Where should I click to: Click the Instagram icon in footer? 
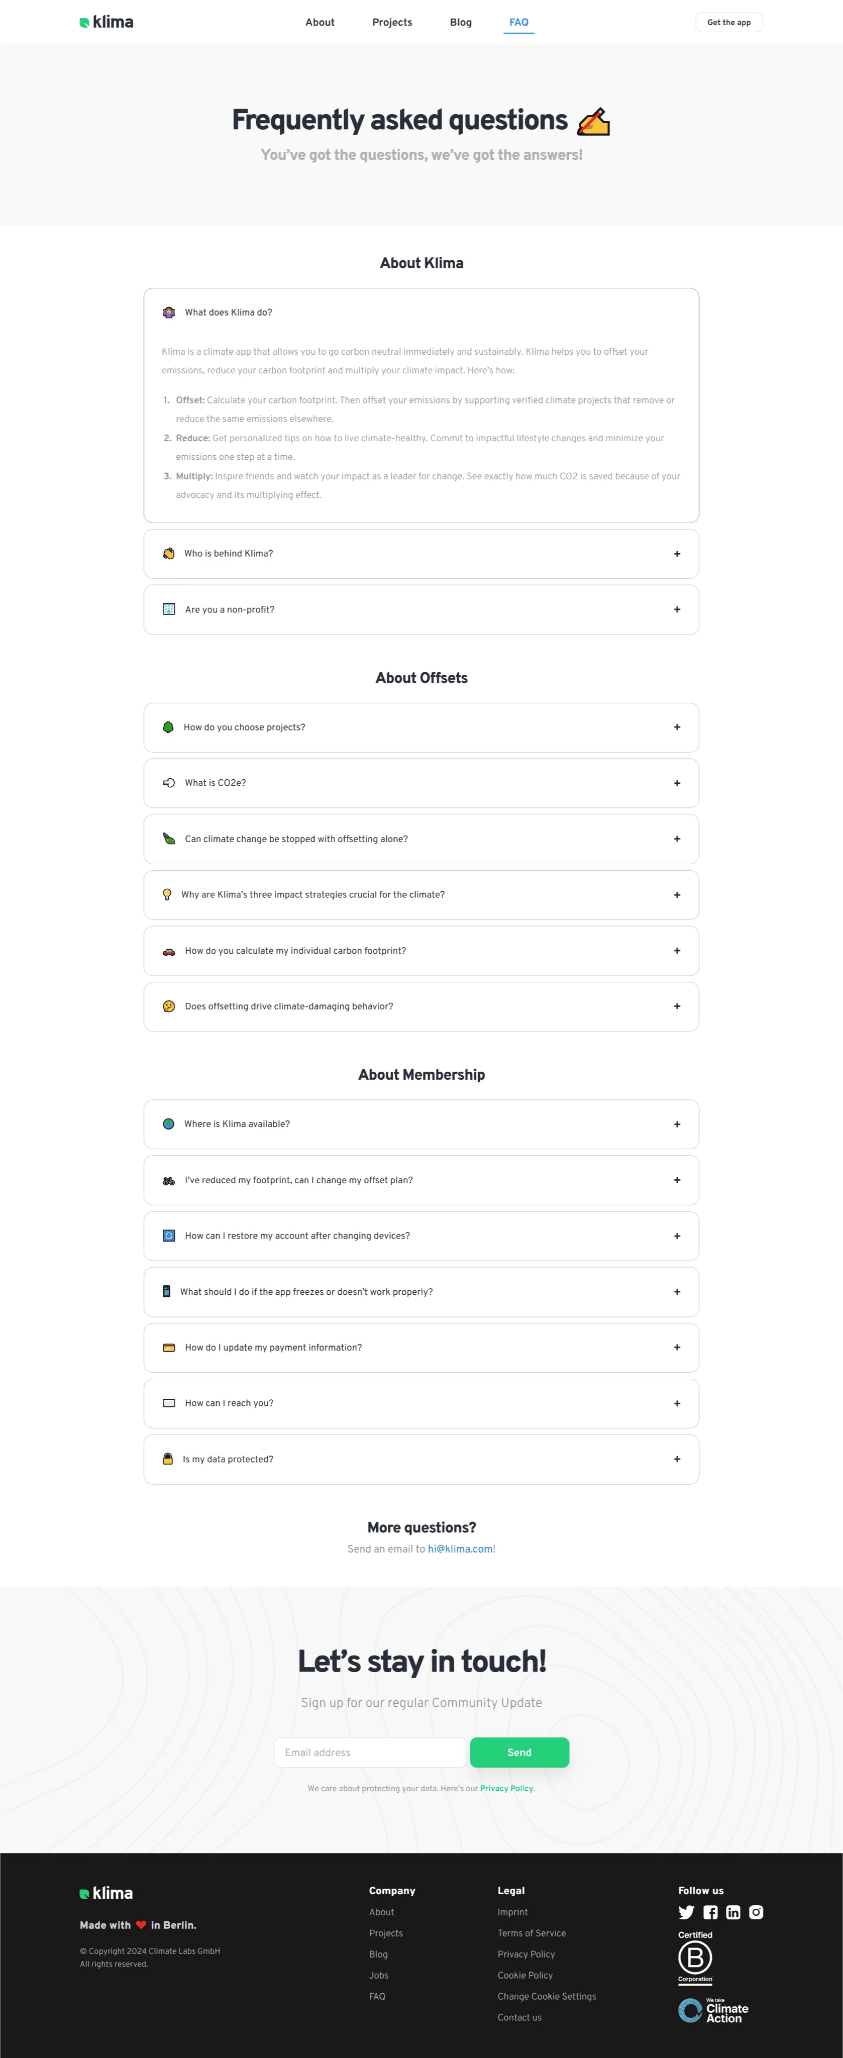(x=756, y=1912)
